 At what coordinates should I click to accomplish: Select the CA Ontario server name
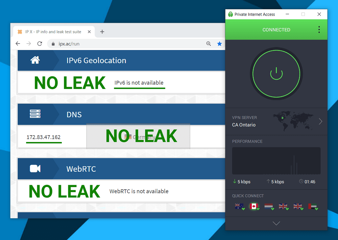pos(244,125)
